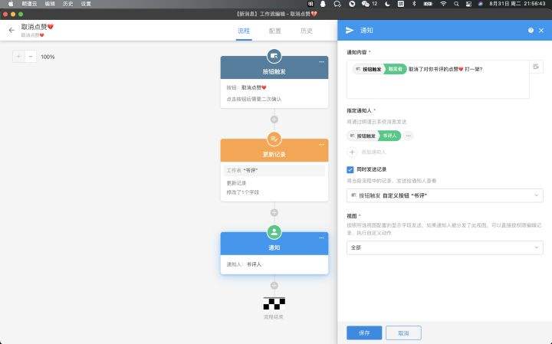Toggle 同时发送记录 checkbox

[350, 169]
